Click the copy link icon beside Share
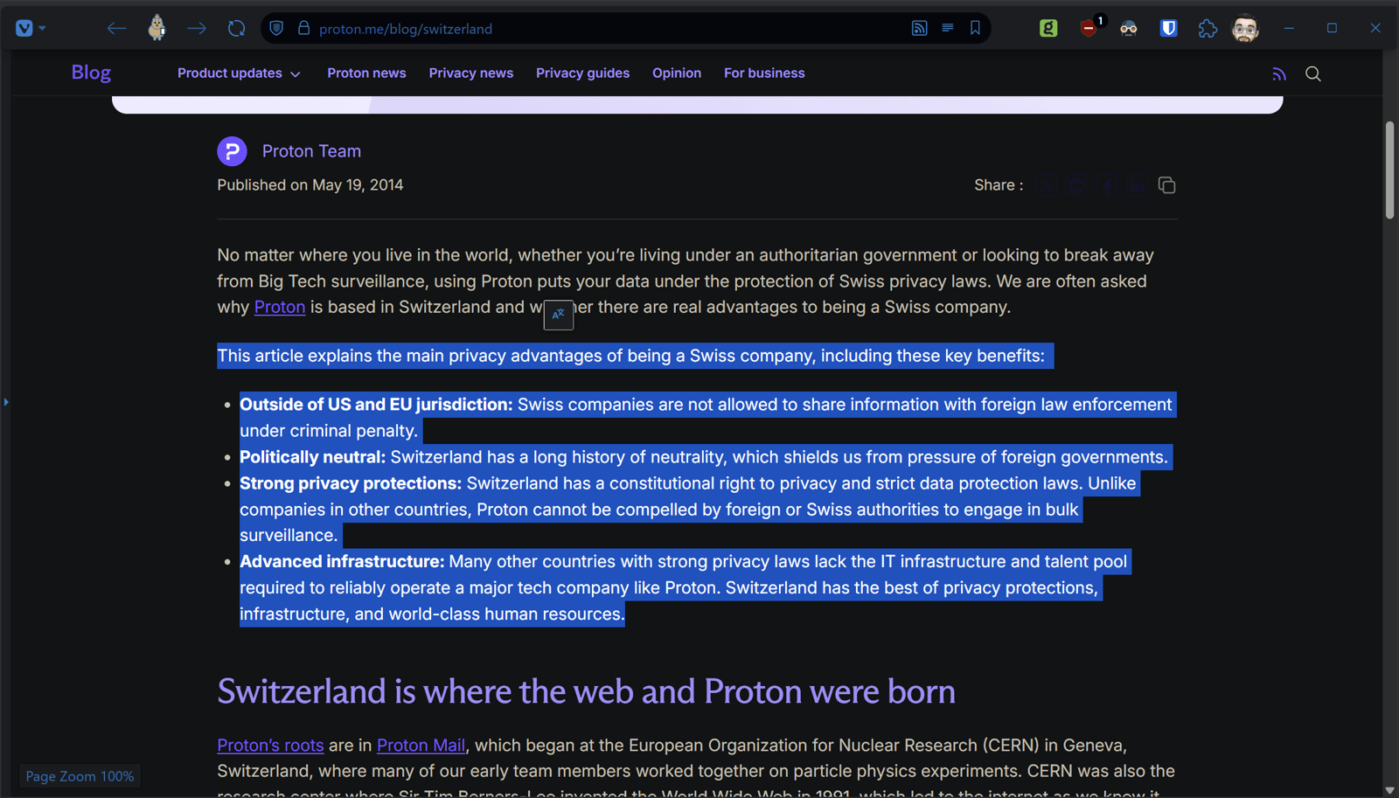 pos(1166,185)
